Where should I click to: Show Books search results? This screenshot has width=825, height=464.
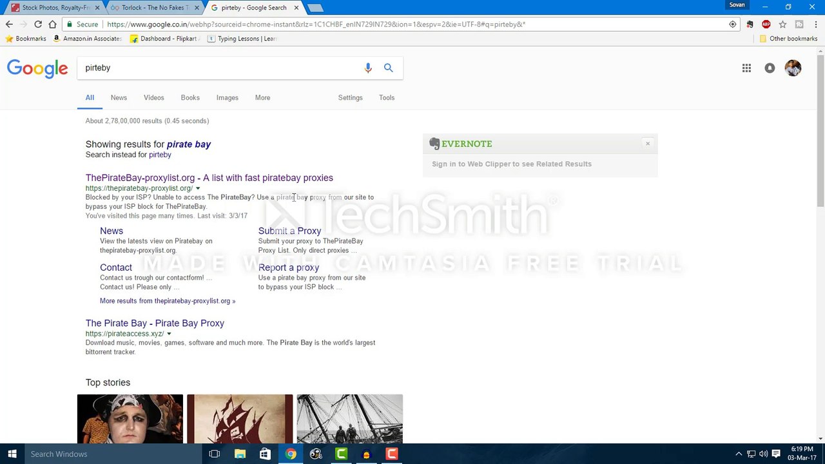pos(190,98)
